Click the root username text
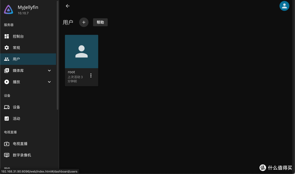The image size is (295, 174). 71,72
